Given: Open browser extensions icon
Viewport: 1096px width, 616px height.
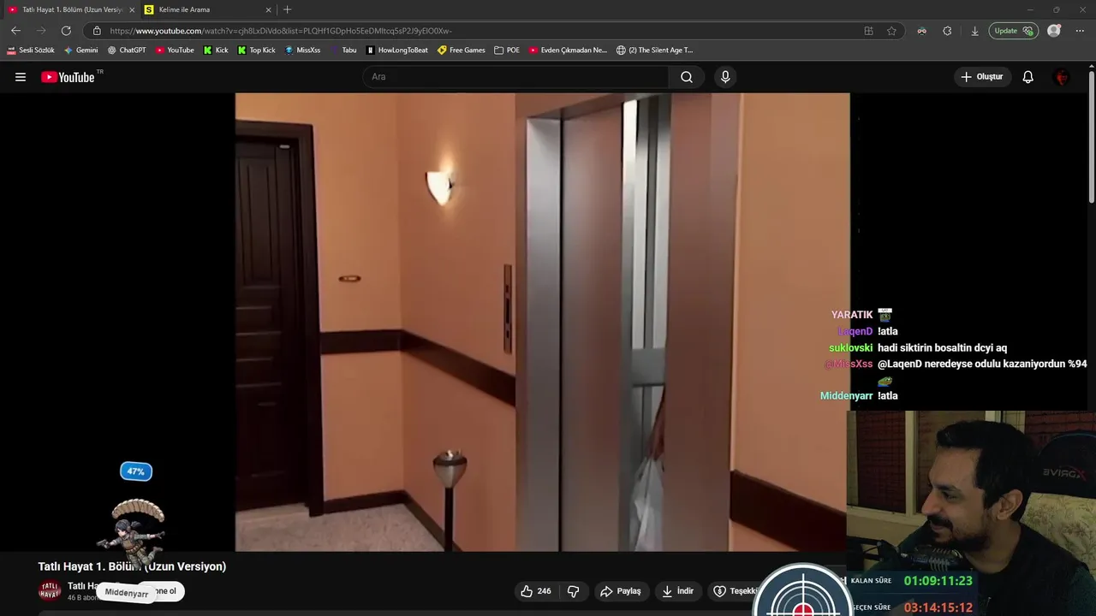Looking at the screenshot, I should (x=947, y=31).
